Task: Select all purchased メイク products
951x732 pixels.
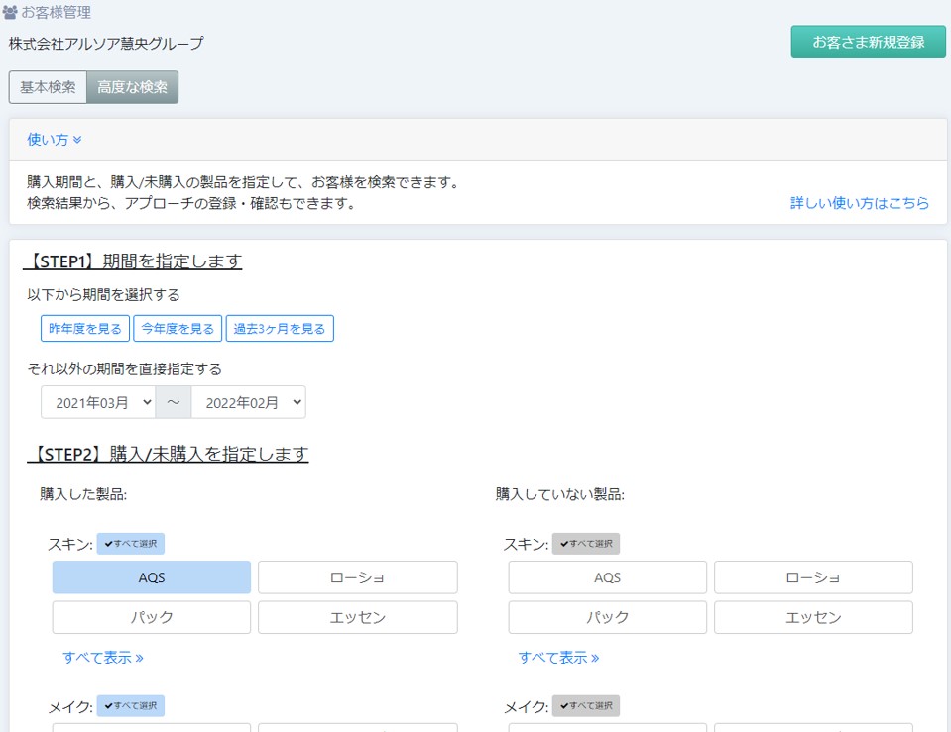Action: click(131, 706)
